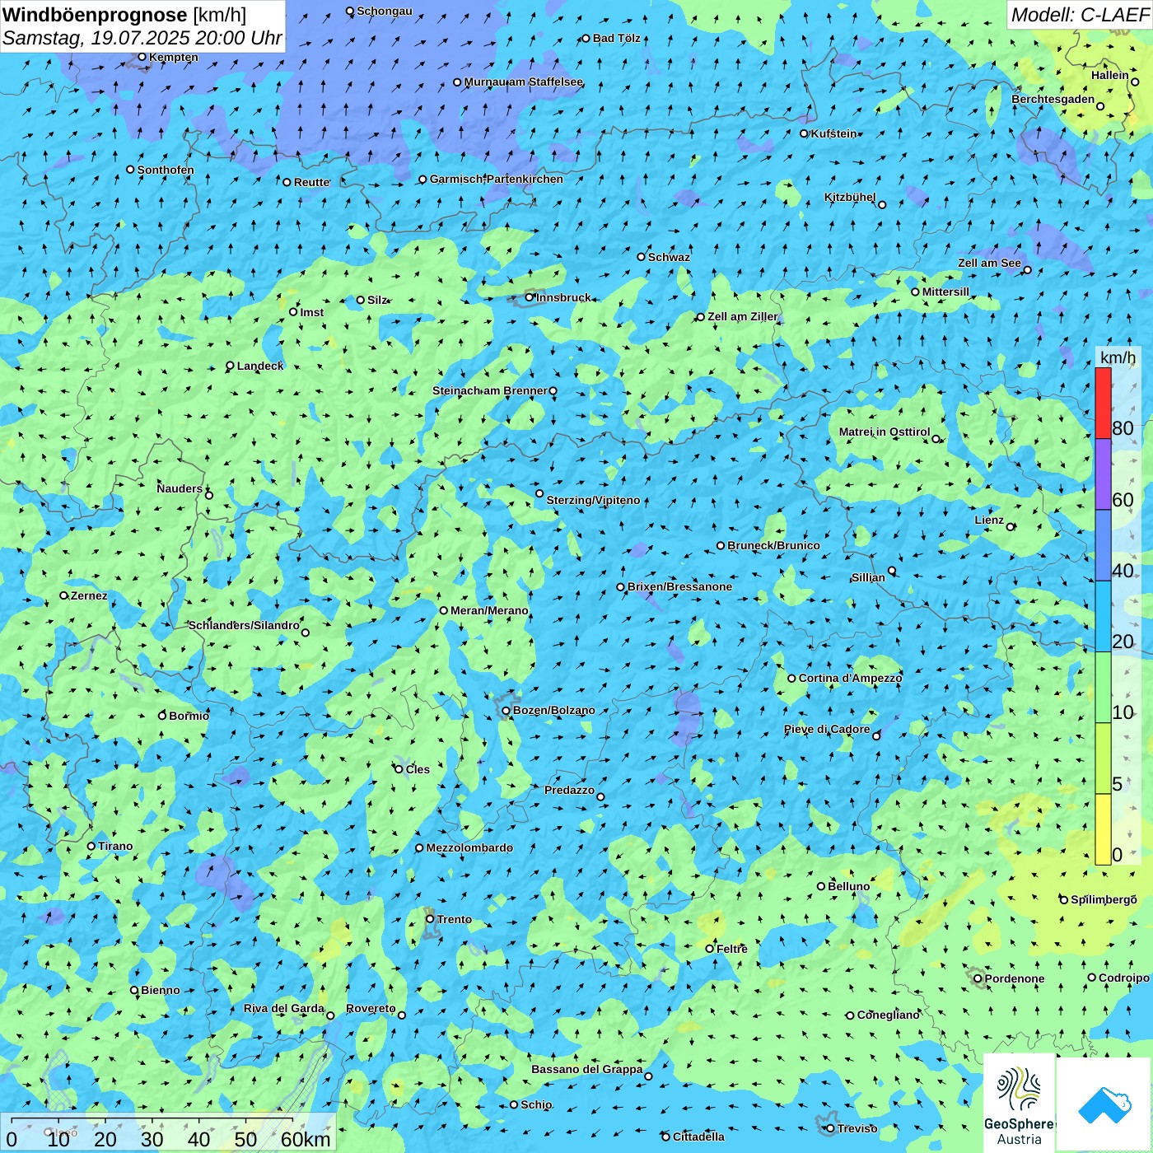The width and height of the screenshot is (1153, 1153).
Task: Click the blue cloud logo icon
Action: point(1104,1105)
